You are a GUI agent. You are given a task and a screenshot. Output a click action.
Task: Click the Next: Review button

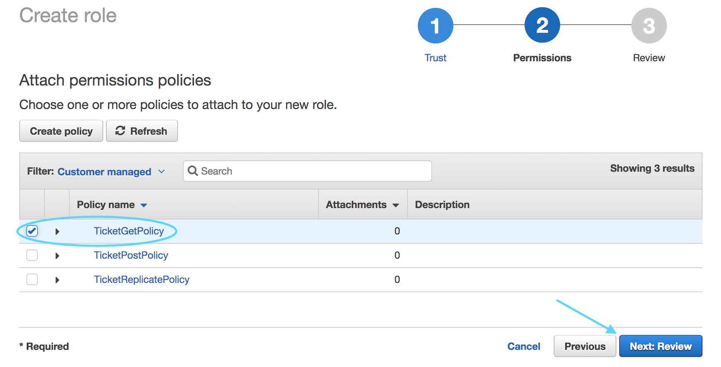[x=660, y=346]
